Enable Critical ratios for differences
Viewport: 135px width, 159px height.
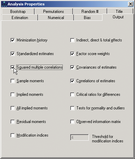[72, 94]
